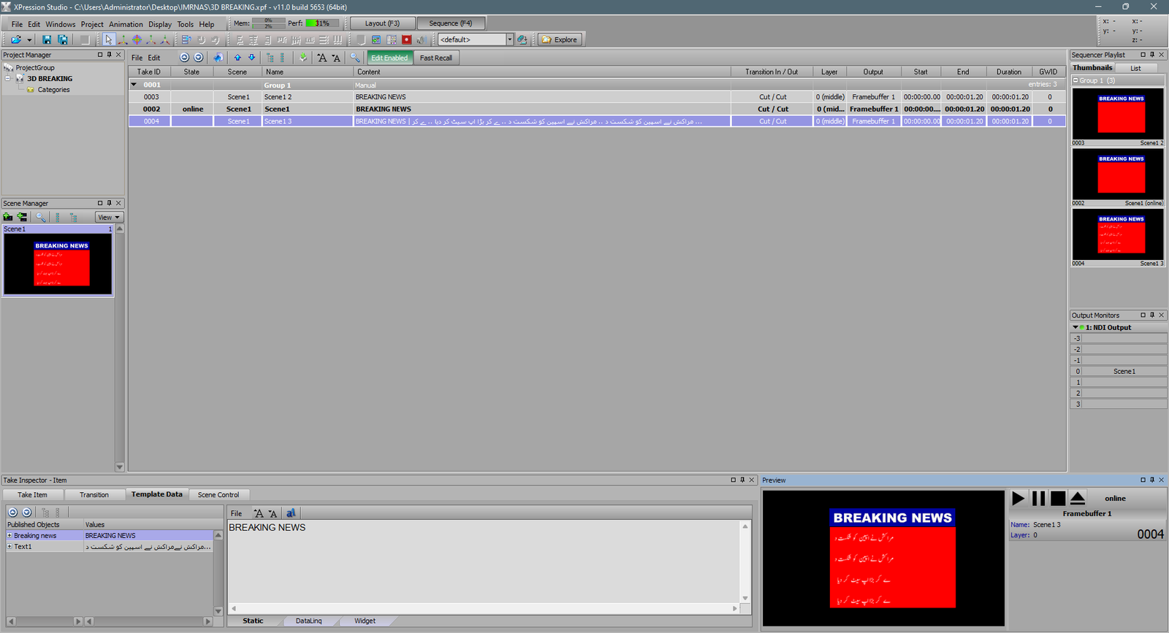Click the BREAKING NEWS text edit field
The height and width of the screenshot is (633, 1169).
pos(485,561)
